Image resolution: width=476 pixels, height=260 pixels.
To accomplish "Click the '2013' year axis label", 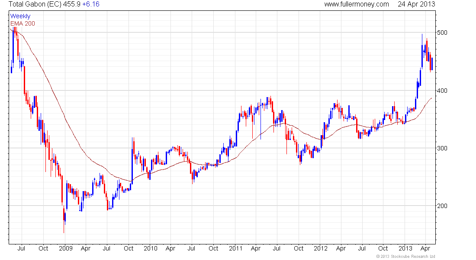I will pos(405,248).
